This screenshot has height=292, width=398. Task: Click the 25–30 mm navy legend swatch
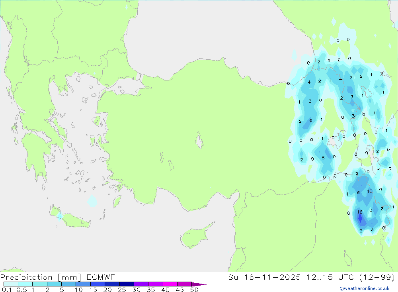pyautogui.click(x=127, y=284)
